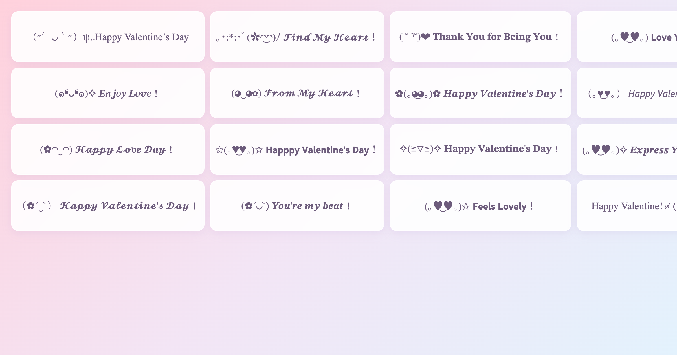Select the "ψ..Happy Valentine's Day" kaomoji card

click(x=108, y=37)
